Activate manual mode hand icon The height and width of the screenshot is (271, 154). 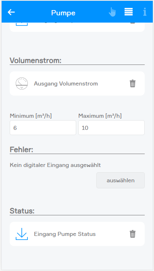(112, 12)
